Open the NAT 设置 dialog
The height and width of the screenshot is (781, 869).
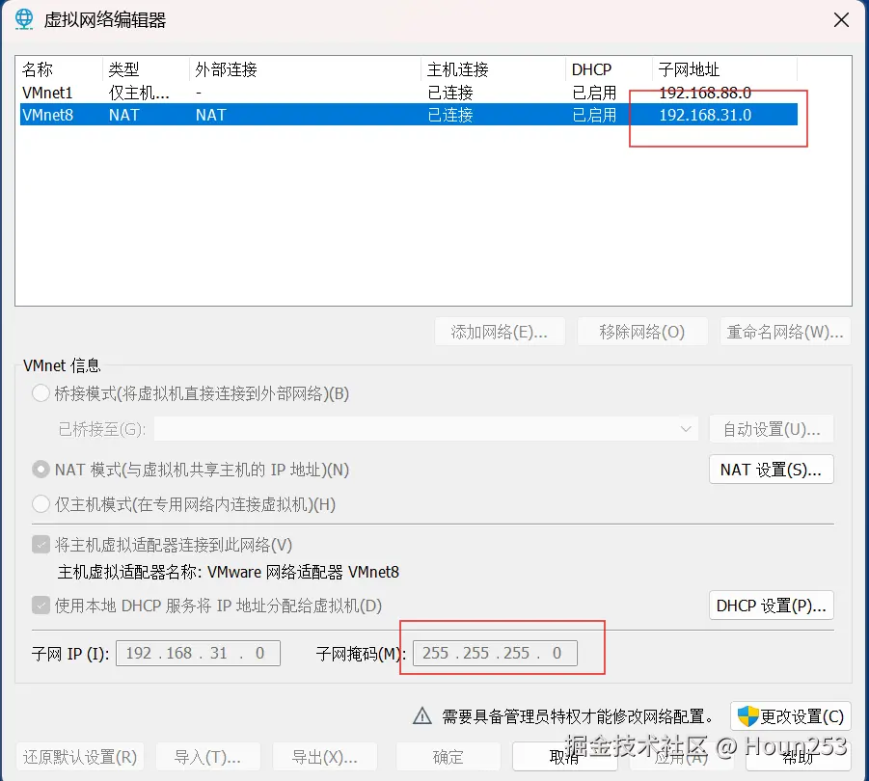(771, 470)
